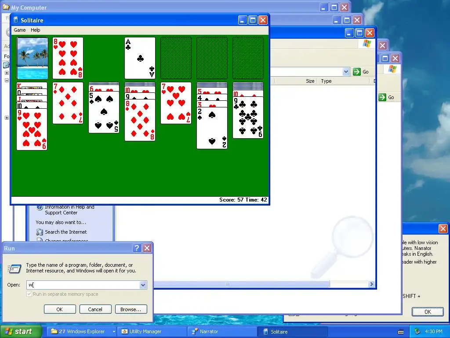Click Information in Help and Support Center link
Image resolution: width=450 pixels, height=338 pixels.
(x=69, y=210)
